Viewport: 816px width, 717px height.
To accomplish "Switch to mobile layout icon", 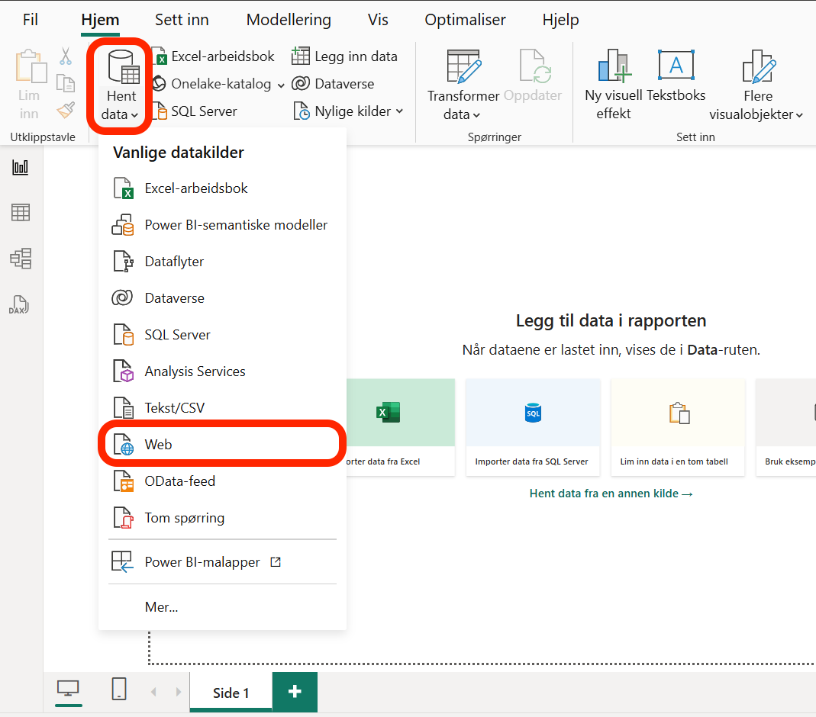I will coord(119,689).
